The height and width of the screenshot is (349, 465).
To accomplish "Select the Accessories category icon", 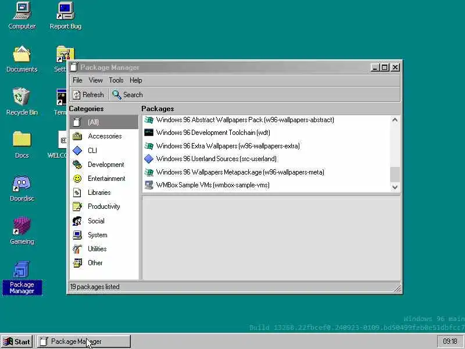I will point(77,136).
